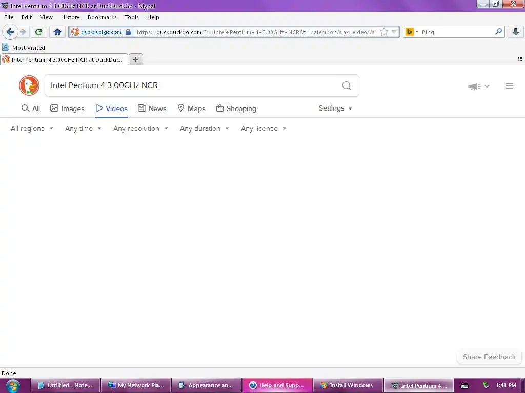525x393 pixels.
Task: Open the Help menu
Action: click(153, 17)
